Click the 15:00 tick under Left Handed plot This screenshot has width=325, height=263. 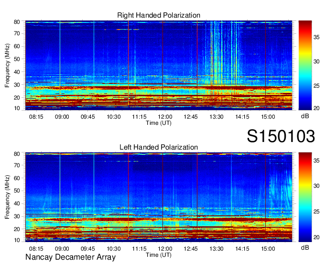coord(268,249)
